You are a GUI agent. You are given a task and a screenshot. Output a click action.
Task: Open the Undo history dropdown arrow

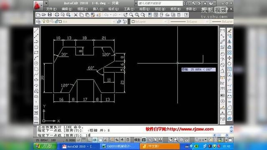pos(111,15)
